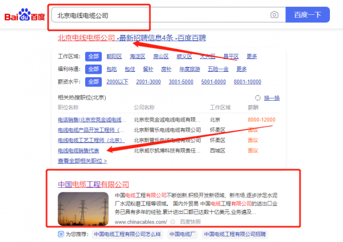Click the 中国电缆厂 suggestion chip
343x242 pixels.
pos(182,234)
